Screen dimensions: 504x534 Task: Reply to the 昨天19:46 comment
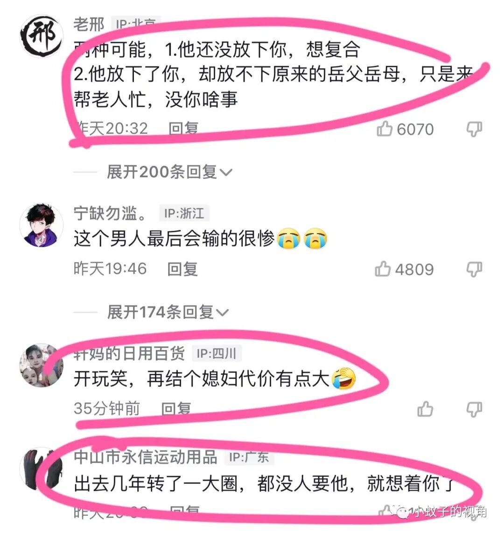click(182, 269)
